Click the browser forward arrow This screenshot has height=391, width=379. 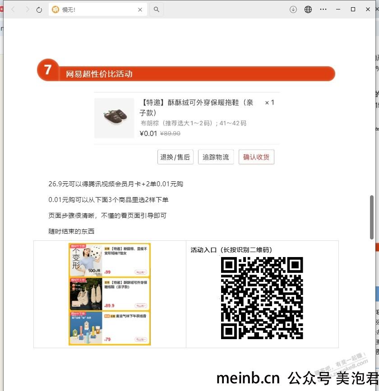27,9
